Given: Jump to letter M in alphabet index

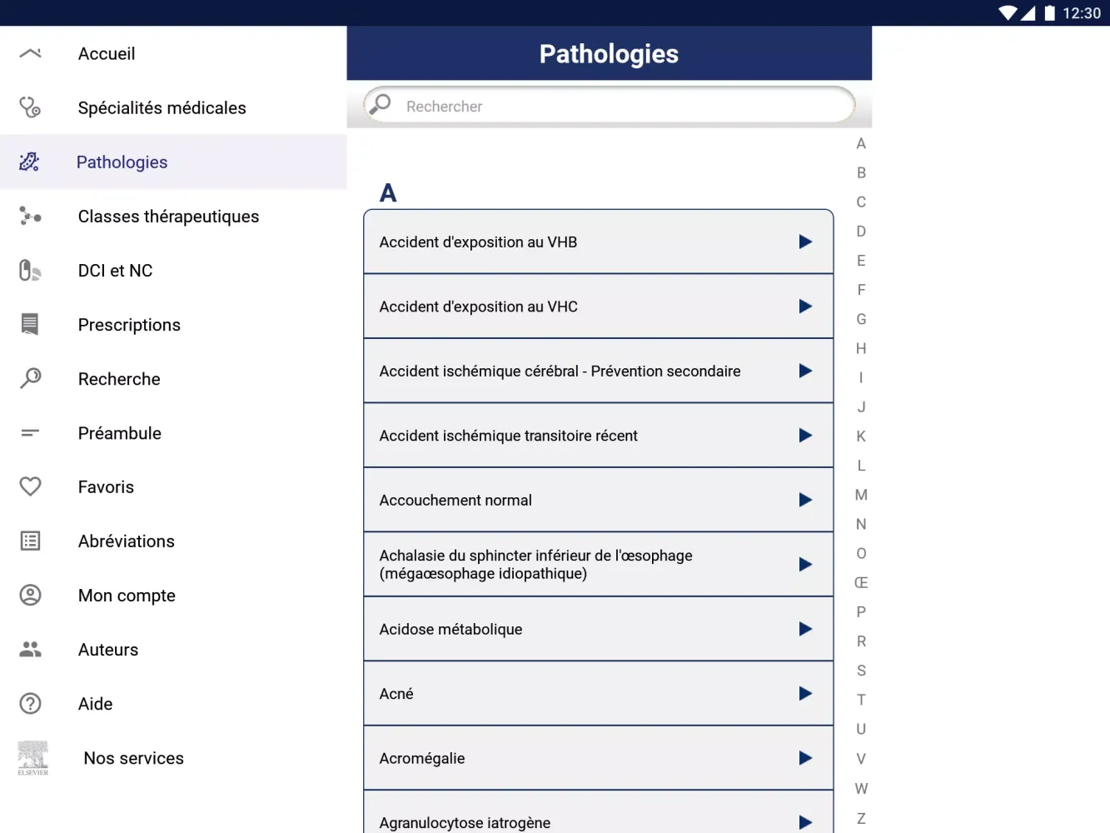Looking at the screenshot, I should (x=861, y=495).
